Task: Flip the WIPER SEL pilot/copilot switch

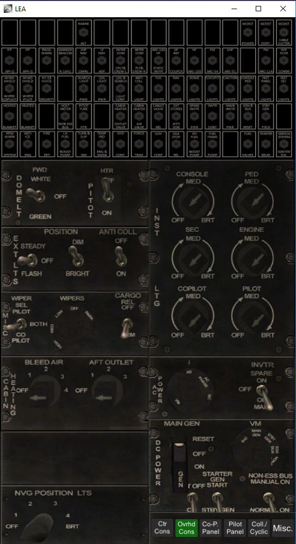Action: click(16, 326)
